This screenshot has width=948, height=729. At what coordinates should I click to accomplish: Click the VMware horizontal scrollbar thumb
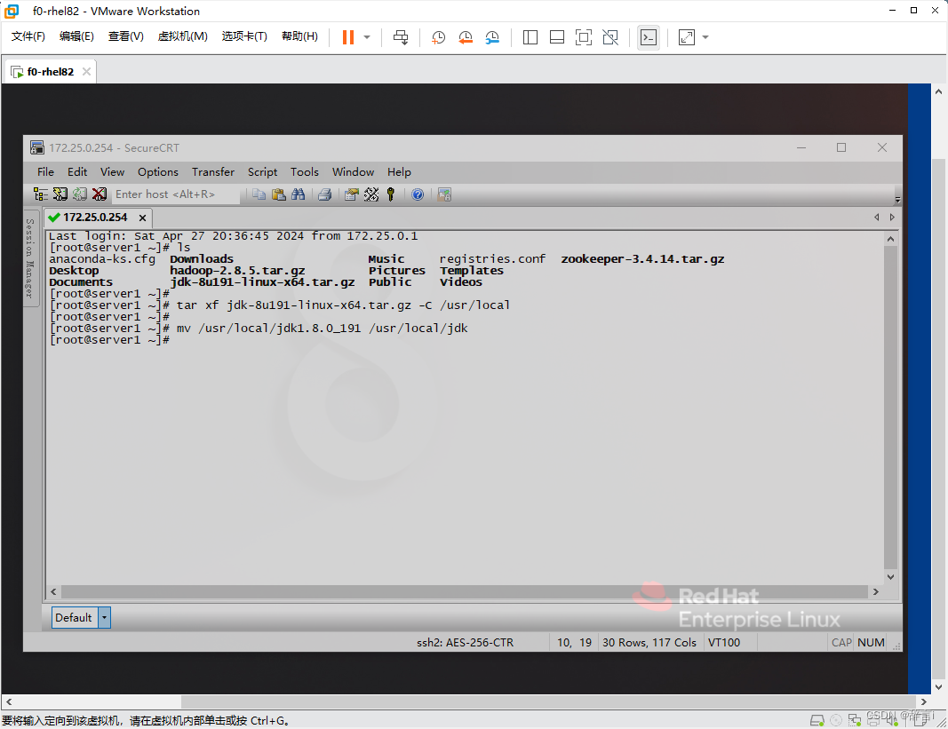[x=550, y=701]
